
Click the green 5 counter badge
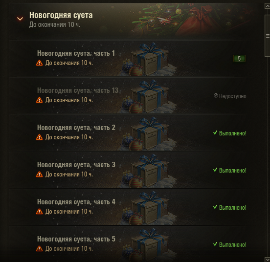pos(239,59)
